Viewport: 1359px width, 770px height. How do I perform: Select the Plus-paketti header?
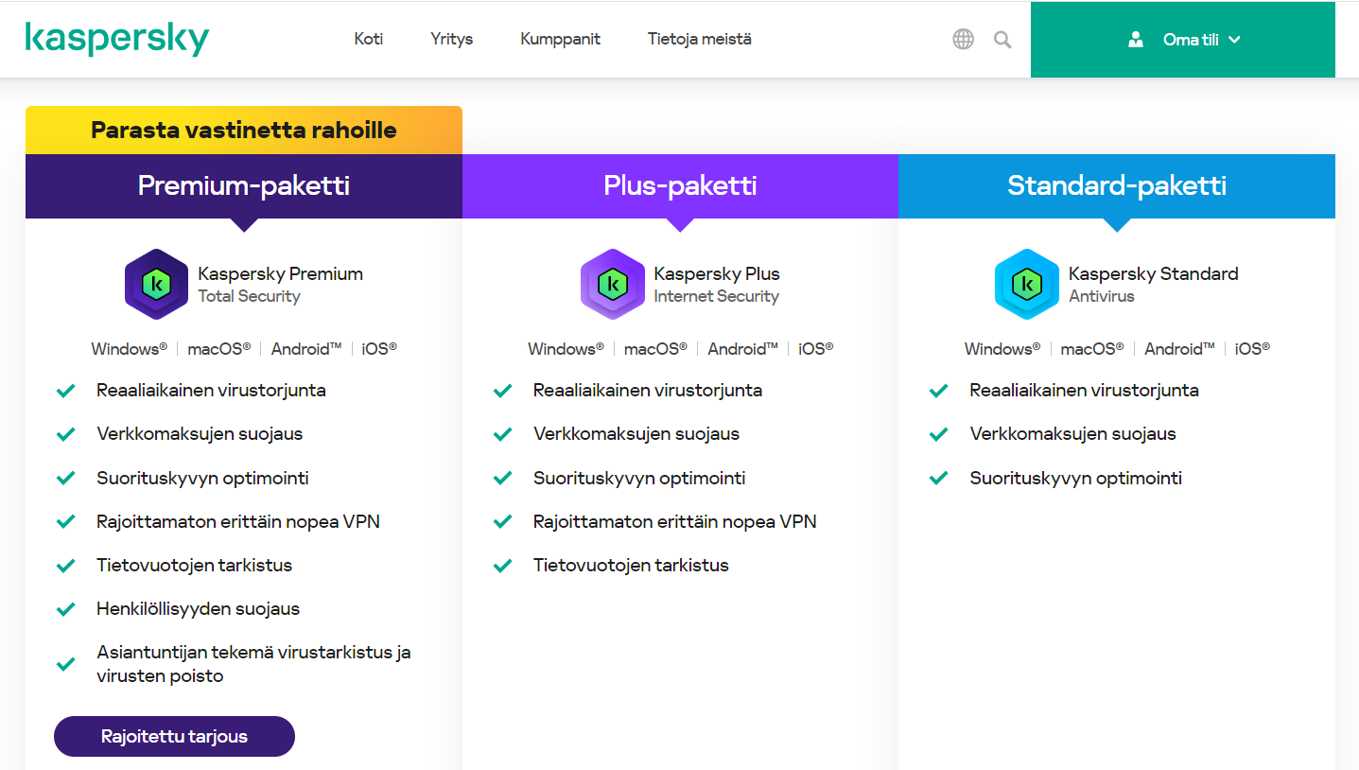tap(680, 185)
